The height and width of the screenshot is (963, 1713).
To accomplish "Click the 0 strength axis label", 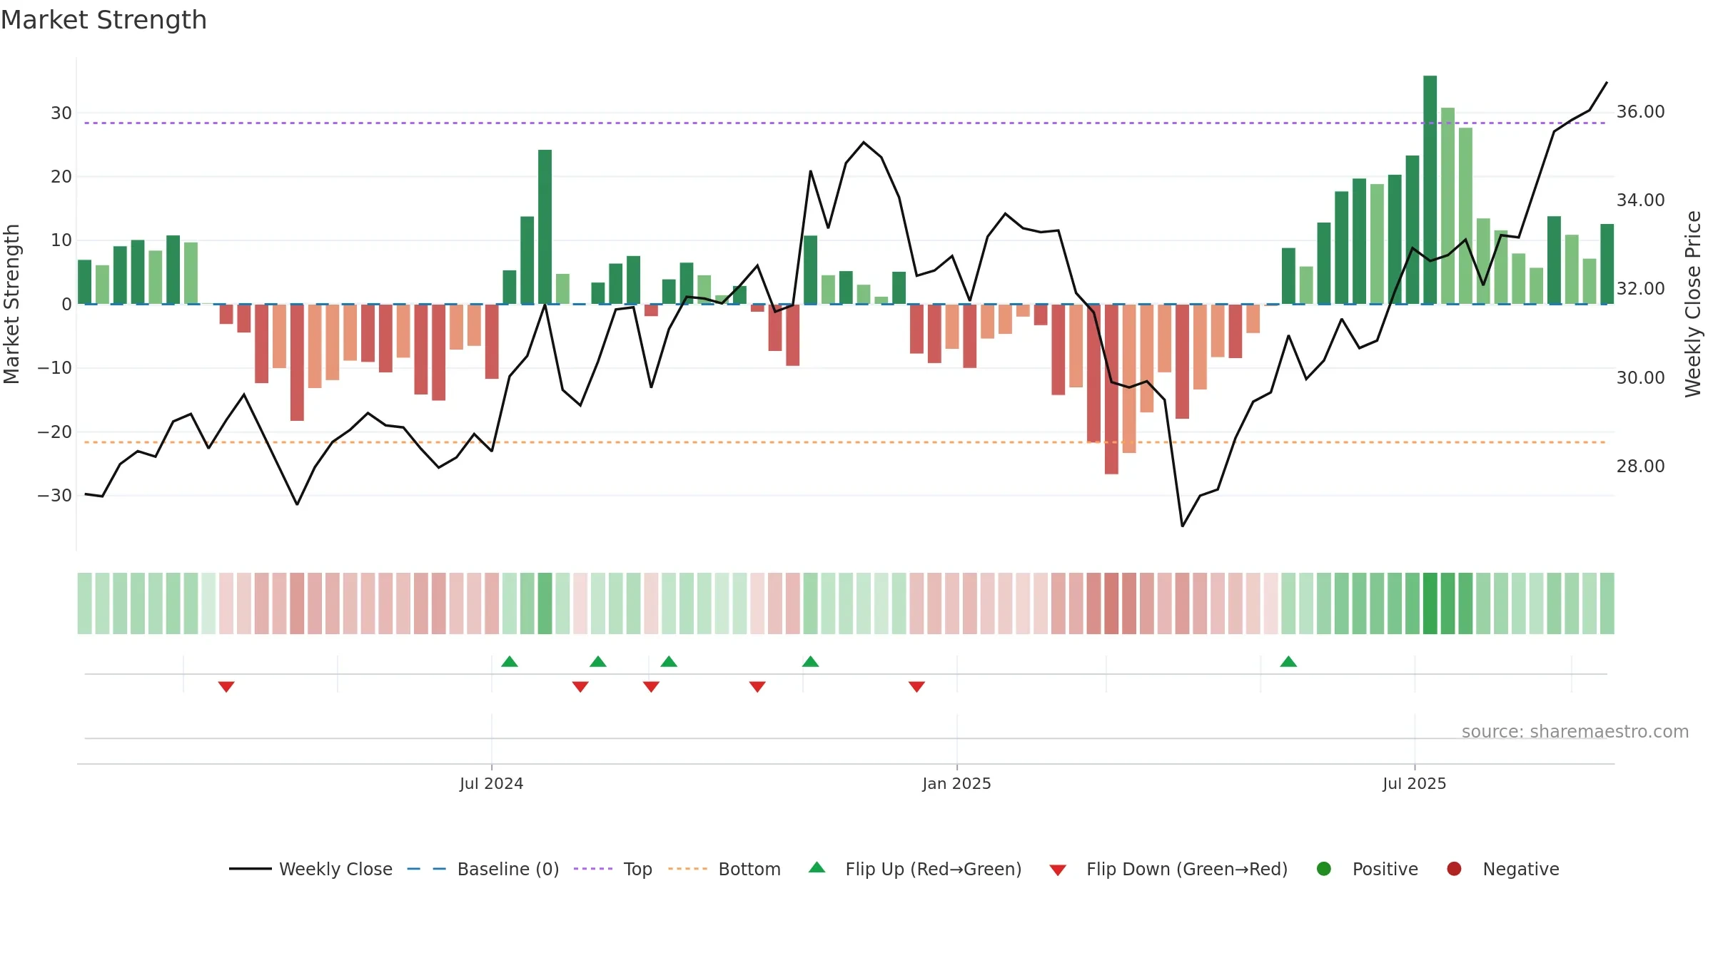I will (x=66, y=305).
